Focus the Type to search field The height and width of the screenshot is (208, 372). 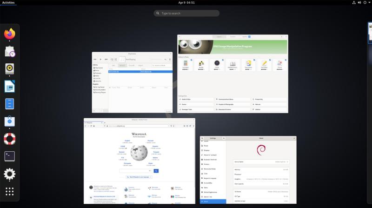click(x=186, y=13)
